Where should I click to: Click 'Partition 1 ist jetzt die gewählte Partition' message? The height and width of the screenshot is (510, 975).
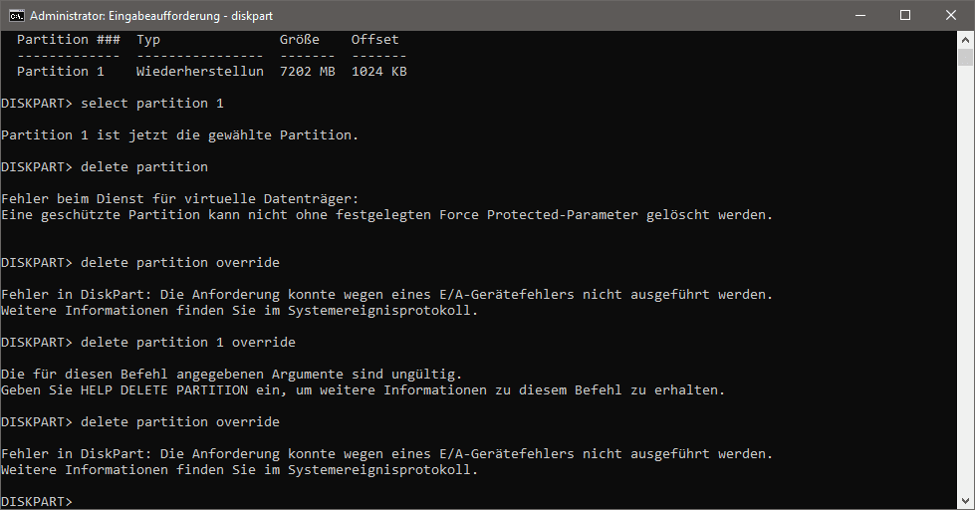[179, 134]
